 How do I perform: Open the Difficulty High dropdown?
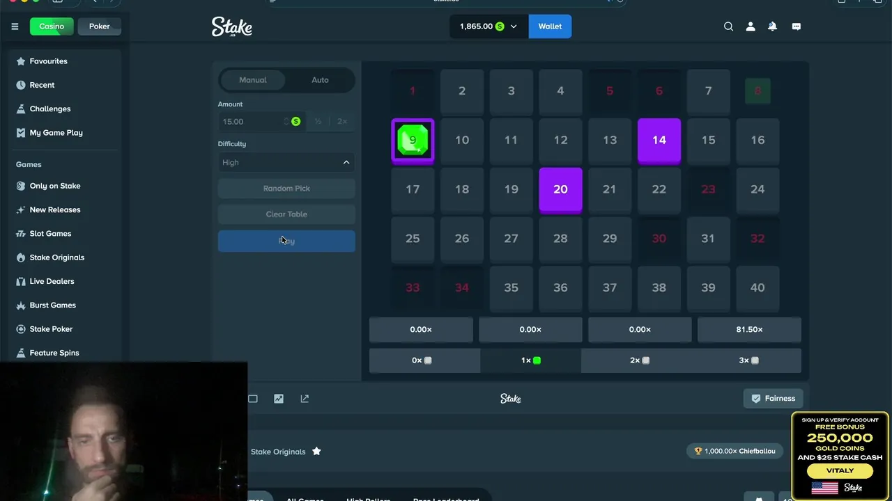coord(286,162)
